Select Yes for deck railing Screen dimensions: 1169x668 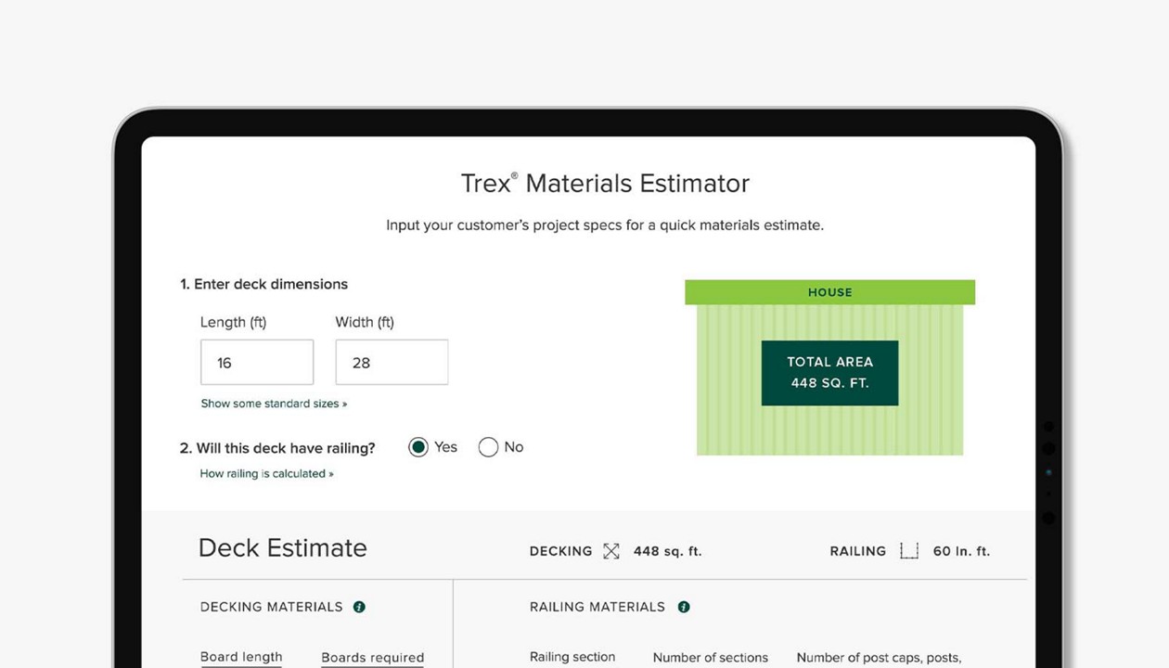[x=418, y=447]
